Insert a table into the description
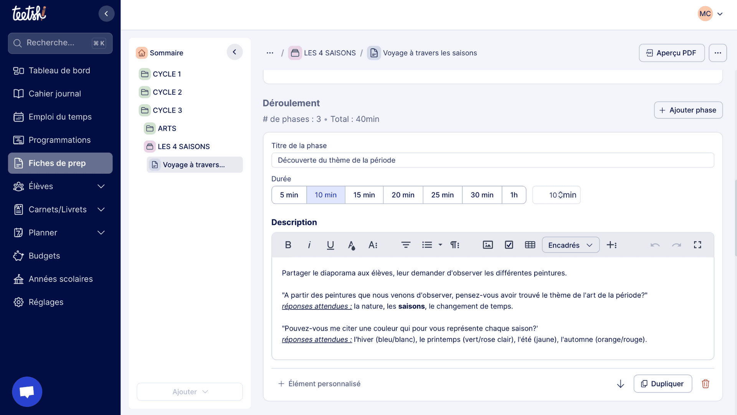The height and width of the screenshot is (415, 737). click(530, 245)
